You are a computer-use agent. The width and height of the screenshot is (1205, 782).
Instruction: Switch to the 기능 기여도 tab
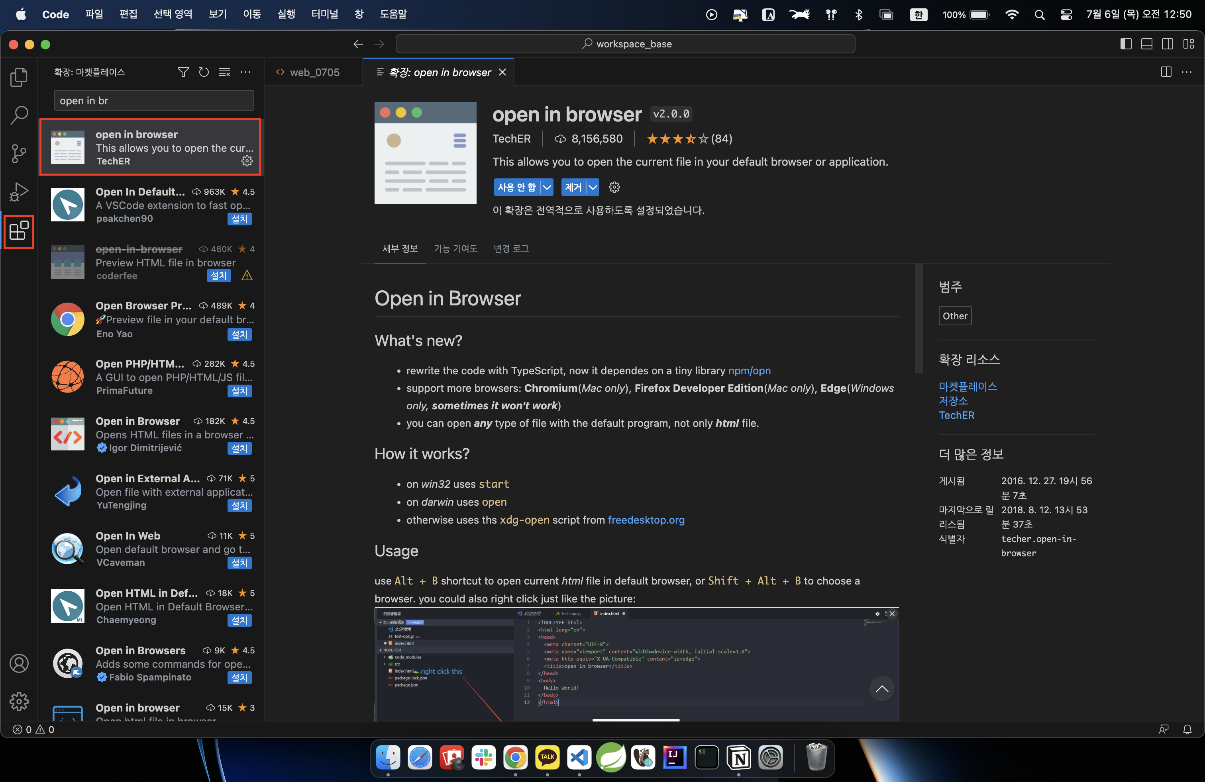455,248
